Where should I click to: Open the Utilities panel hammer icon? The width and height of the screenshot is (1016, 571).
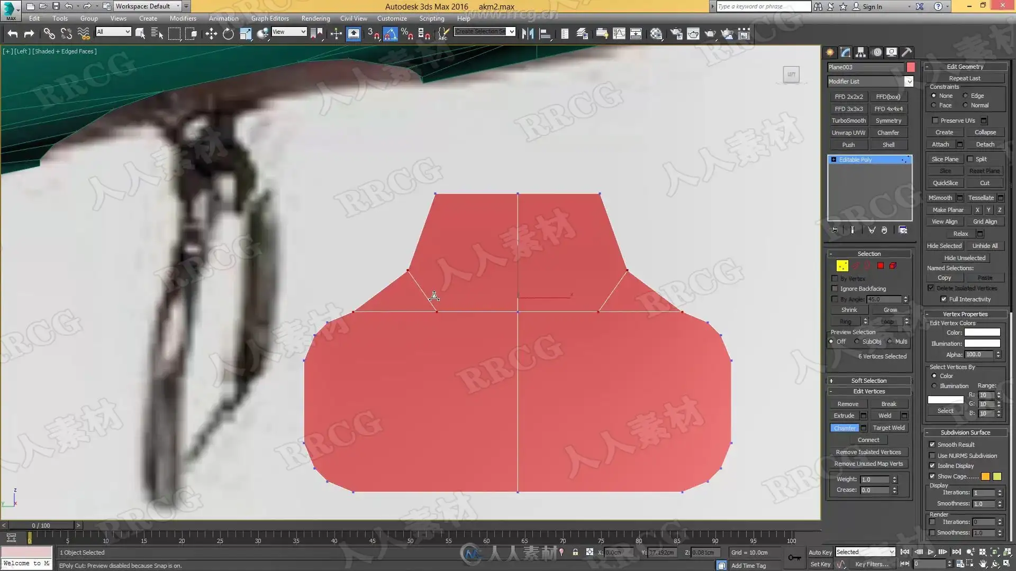pyautogui.click(x=906, y=52)
